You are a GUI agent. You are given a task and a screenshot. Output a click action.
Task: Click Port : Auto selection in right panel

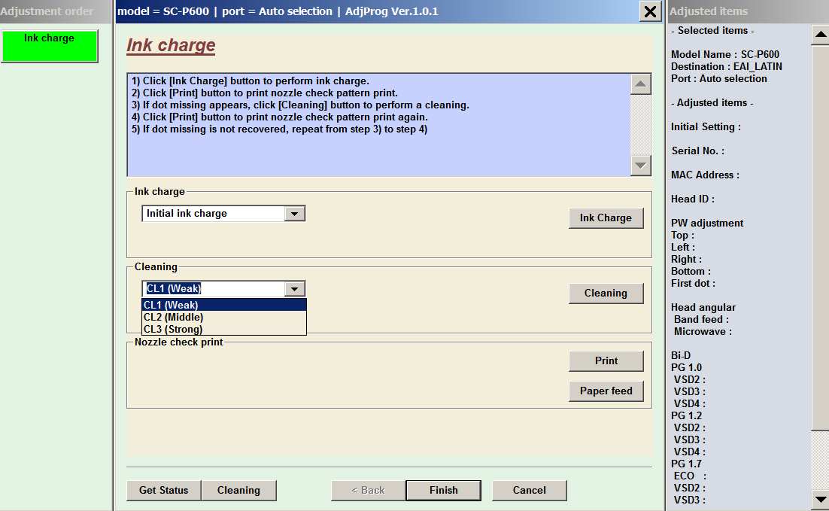pyautogui.click(x=719, y=79)
